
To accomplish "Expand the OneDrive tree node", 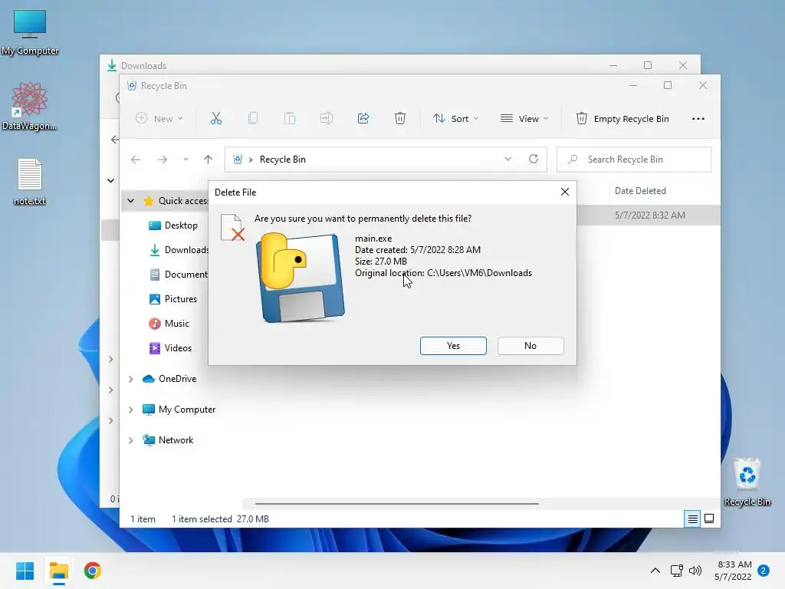I will click(130, 379).
